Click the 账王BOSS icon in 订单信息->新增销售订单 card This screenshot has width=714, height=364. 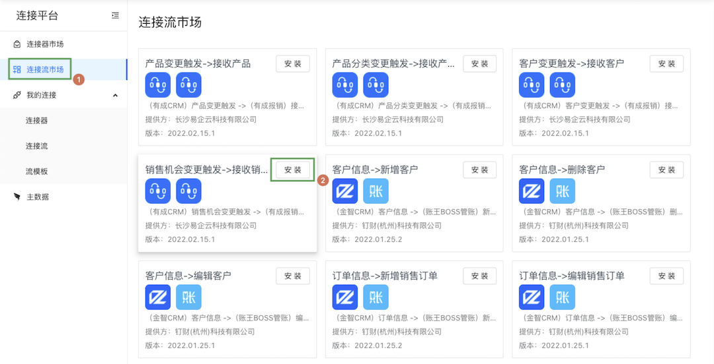(376, 297)
